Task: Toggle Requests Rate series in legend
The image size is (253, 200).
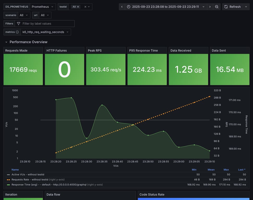Action: (30, 179)
